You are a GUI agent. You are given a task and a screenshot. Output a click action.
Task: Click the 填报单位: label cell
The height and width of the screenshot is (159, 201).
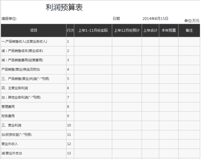tap(9, 19)
